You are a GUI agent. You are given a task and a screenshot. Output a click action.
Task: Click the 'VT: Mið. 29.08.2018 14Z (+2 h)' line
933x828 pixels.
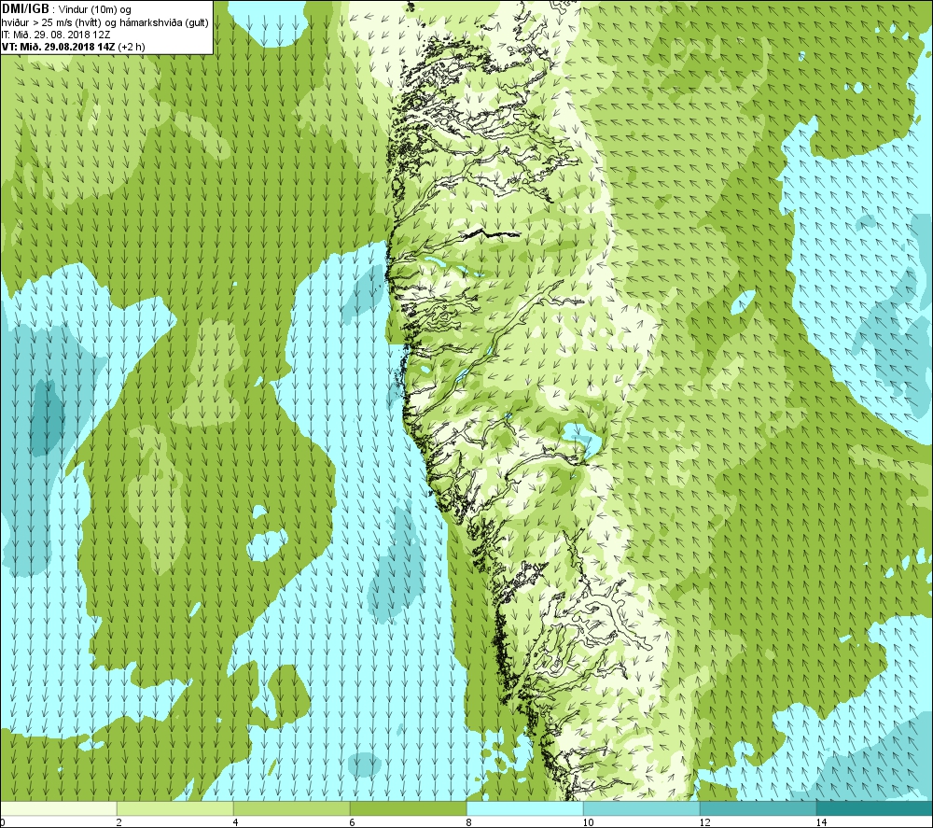(x=73, y=47)
